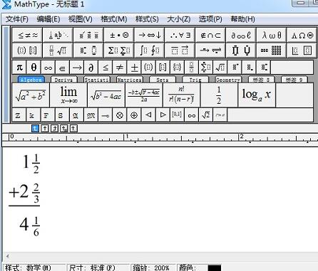Screen dimensions: 318x271
Task: Open the 样式(S) menu
Action: tap(147, 19)
